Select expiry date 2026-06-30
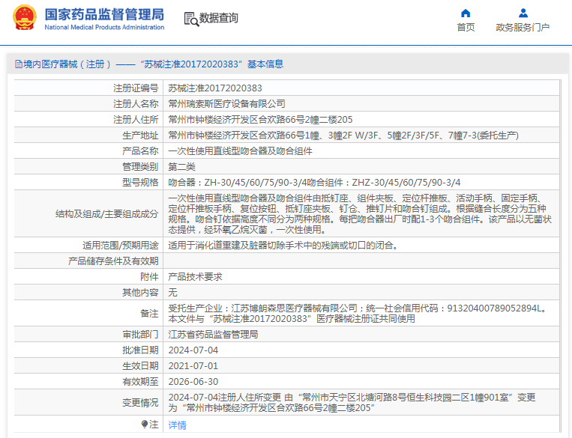Viewport: 572px width, 438px height. click(x=193, y=382)
